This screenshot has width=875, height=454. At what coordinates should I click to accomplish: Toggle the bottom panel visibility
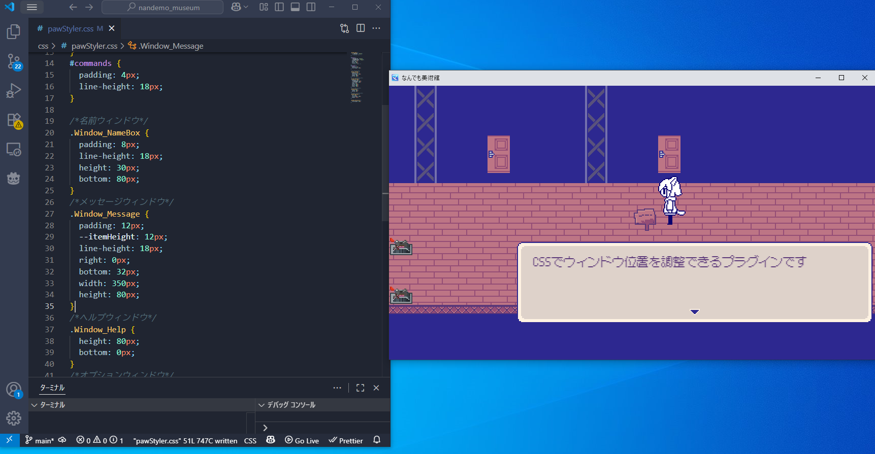(x=295, y=7)
